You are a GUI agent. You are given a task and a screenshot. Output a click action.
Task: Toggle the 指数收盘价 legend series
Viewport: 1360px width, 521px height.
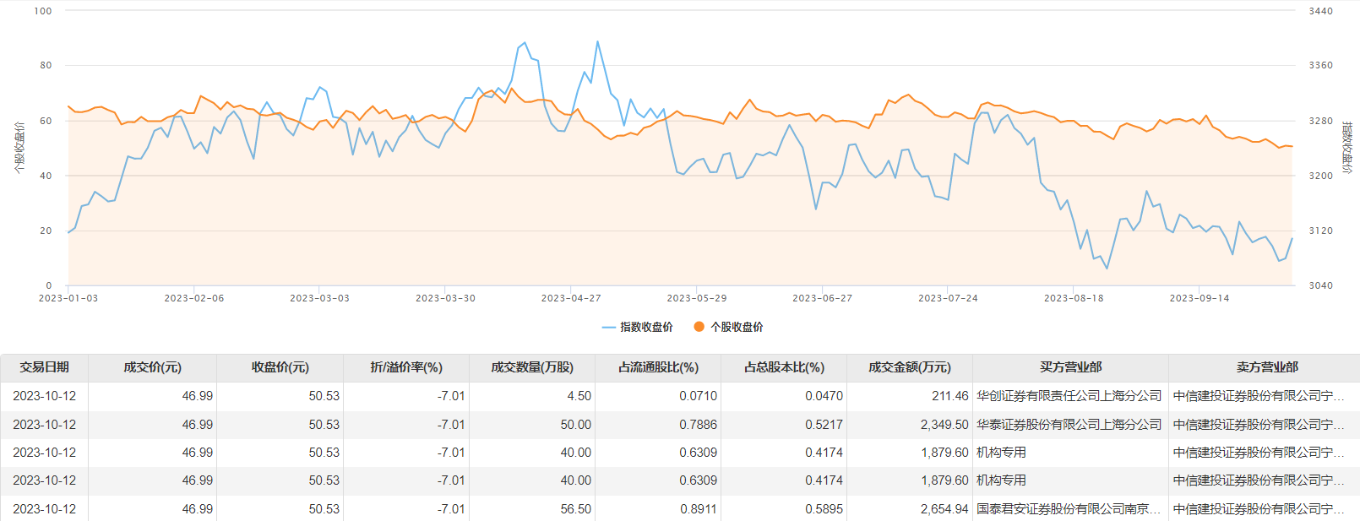pos(638,327)
